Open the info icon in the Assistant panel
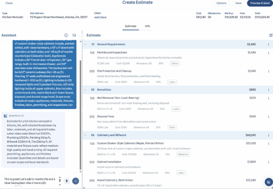 click(x=66, y=35)
